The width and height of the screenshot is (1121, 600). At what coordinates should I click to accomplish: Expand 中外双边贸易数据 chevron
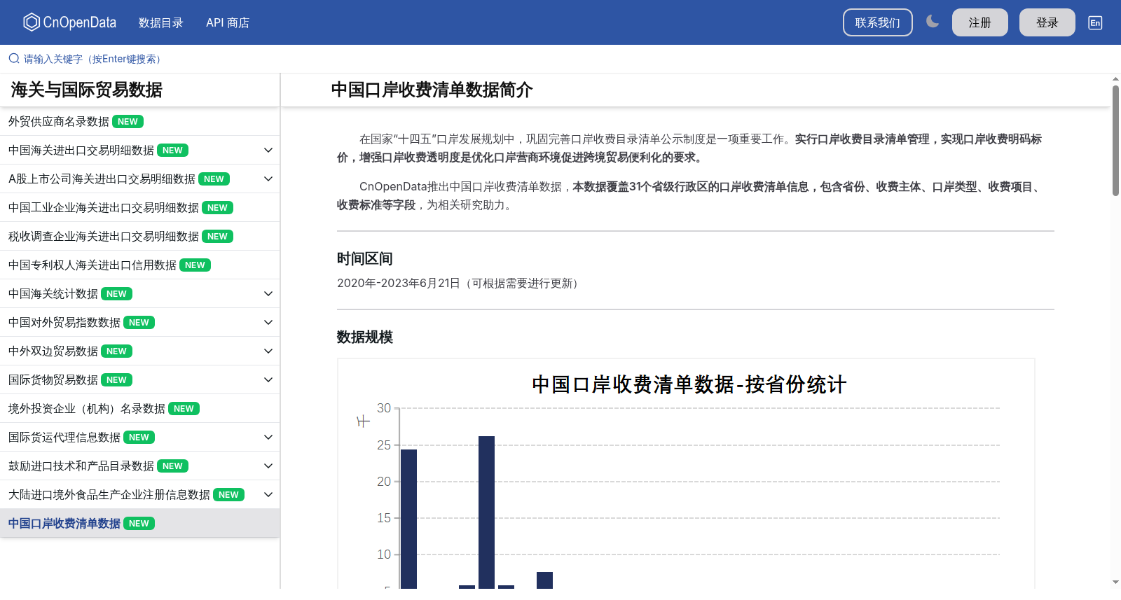coord(268,351)
